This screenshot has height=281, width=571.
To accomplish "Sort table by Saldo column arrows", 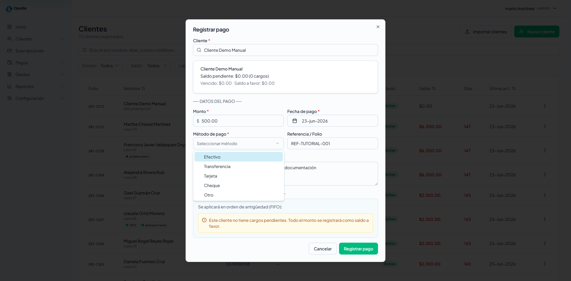I will (x=434, y=88).
